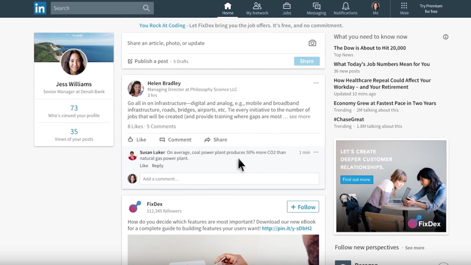Share Helen Bradley's post with arrow button
471x265 pixels.
216,139
